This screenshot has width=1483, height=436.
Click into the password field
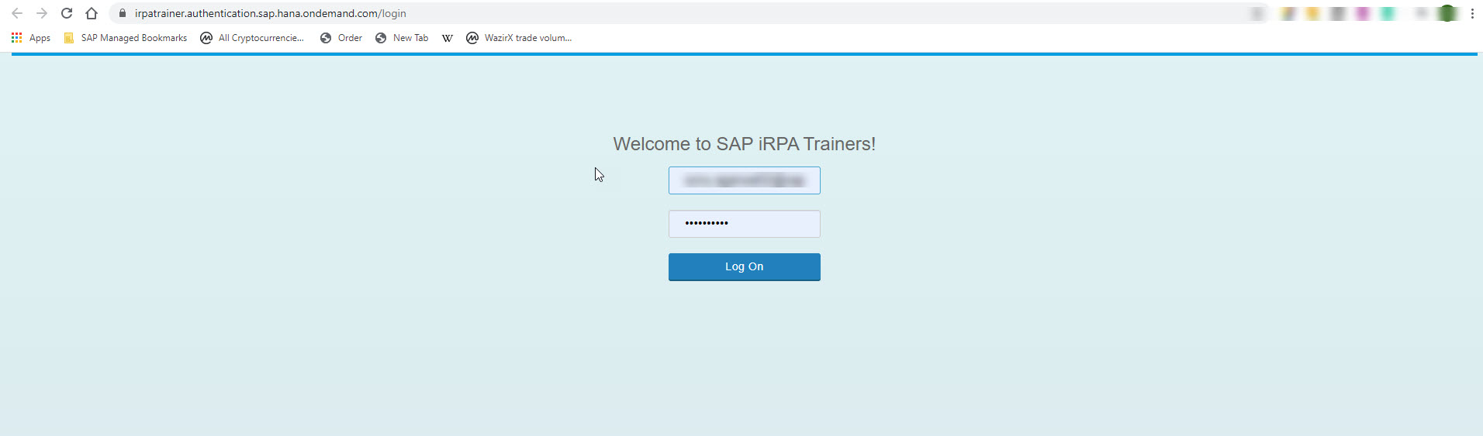tap(744, 224)
